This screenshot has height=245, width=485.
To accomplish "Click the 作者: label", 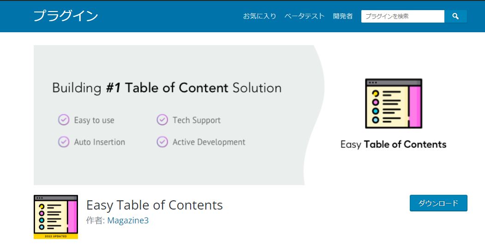I will (96, 221).
